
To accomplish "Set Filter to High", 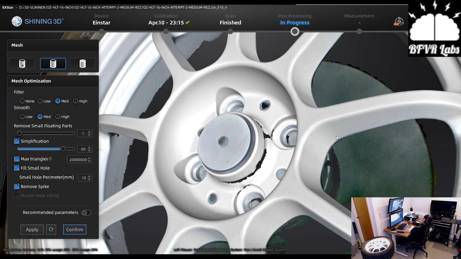I will coord(76,101).
